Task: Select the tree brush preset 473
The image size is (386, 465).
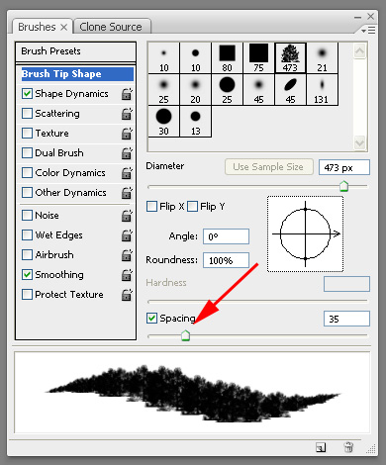Action: [x=290, y=57]
